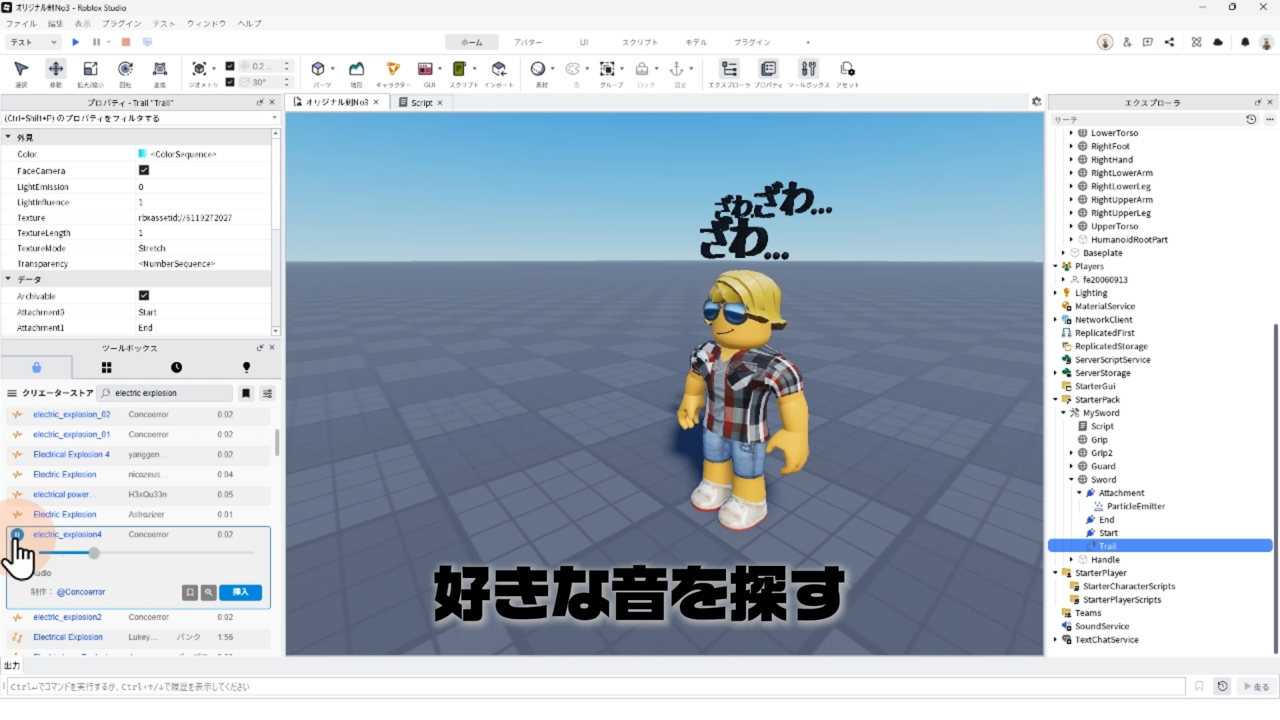This screenshot has height=720, width=1280.
Task: Click the Part insert icon
Action: coord(318,69)
